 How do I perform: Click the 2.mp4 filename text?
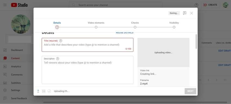coord(144,84)
